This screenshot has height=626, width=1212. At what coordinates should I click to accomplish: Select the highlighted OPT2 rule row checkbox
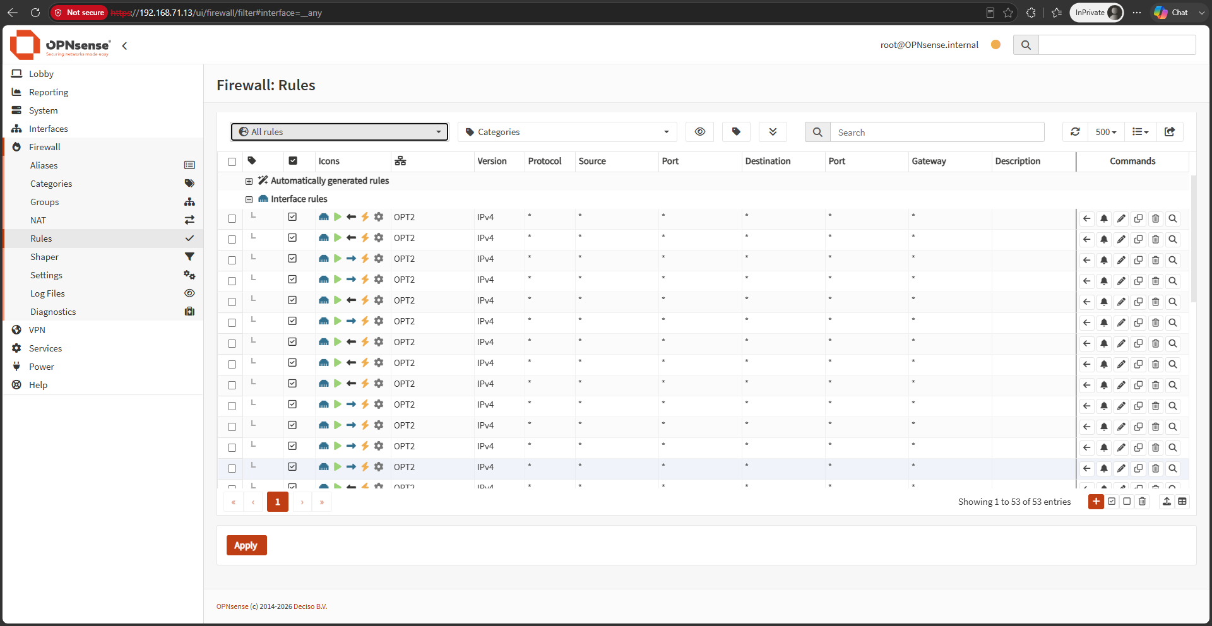[x=232, y=468]
